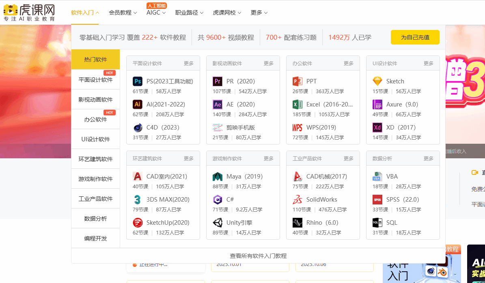
Task: Switch to 影视动画软件 sidebar category
Action: coord(95,100)
